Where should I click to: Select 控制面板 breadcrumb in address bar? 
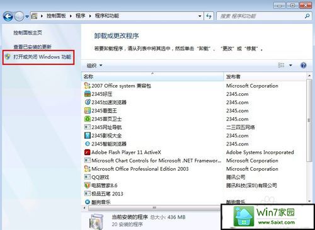click(56, 16)
